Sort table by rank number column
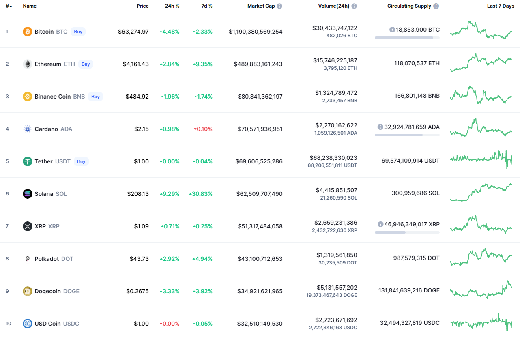This screenshot has width=520, height=337. tap(9, 6)
